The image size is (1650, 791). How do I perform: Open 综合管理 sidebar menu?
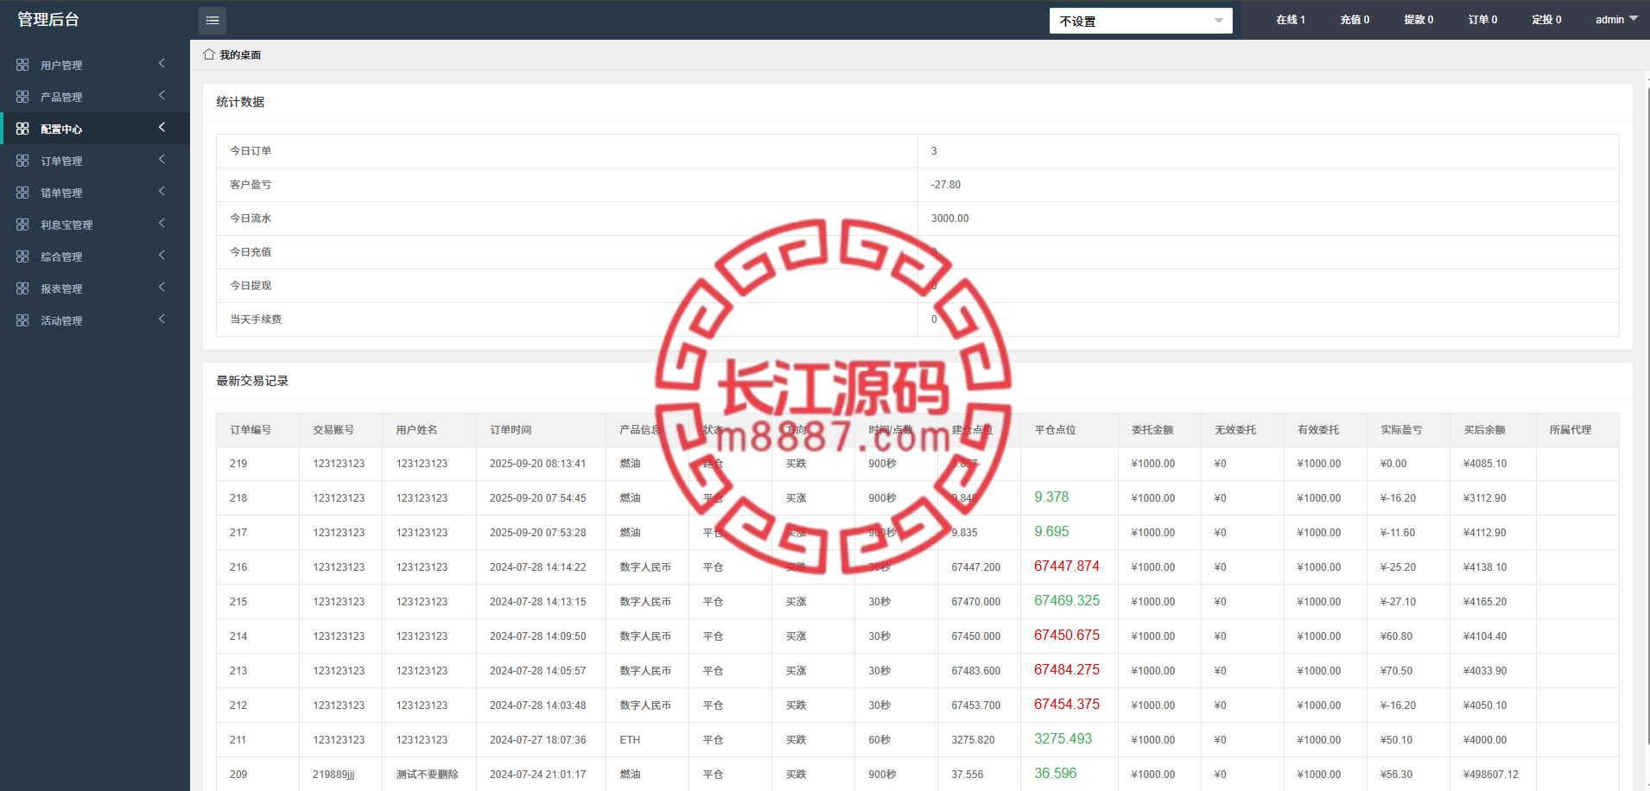pos(95,256)
